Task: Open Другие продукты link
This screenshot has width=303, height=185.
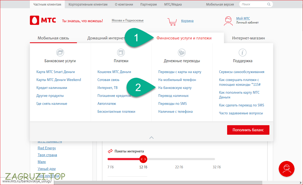Action: click(50, 96)
